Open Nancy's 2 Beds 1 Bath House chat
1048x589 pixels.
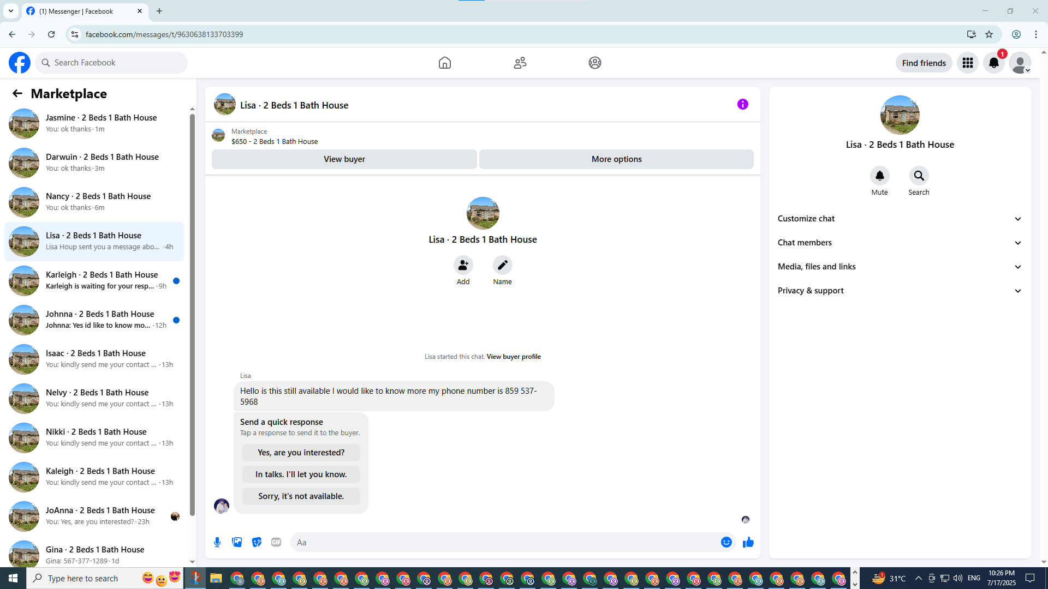(x=94, y=202)
